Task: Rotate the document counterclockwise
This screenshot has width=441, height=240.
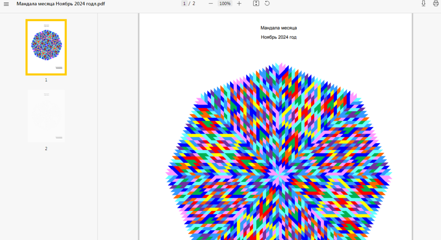Action: [x=267, y=3]
